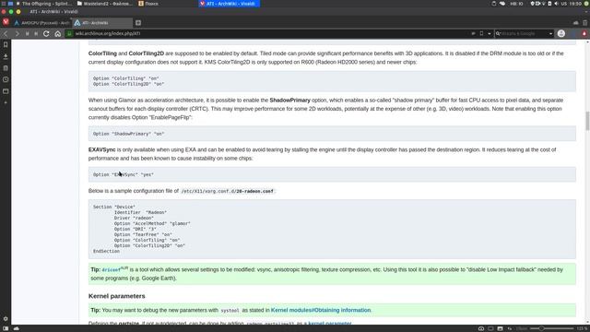This screenshot has width=590, height=332.
Task: Click the Option "ShadowPrimary" "on" code line
Action: pyautogui.click(x=129, y=134)
